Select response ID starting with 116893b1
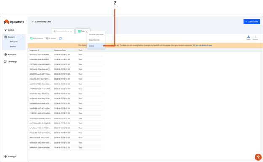The width and height of the screenshot is (263, 162). coord(40,113)
